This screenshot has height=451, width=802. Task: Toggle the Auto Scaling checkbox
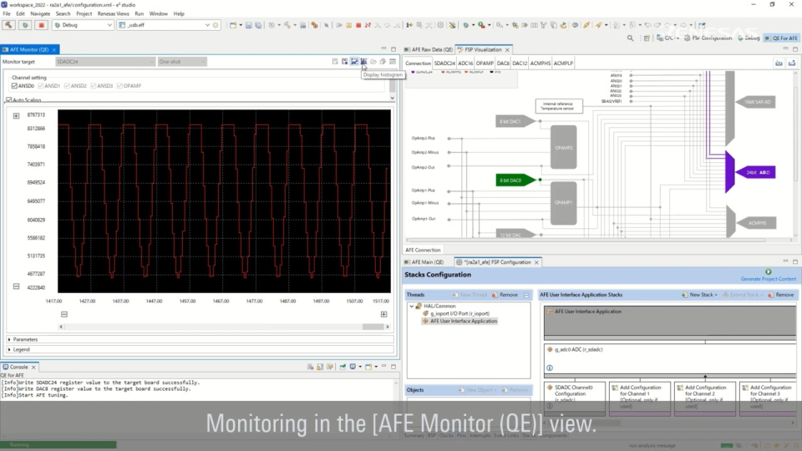click(8, 100)
